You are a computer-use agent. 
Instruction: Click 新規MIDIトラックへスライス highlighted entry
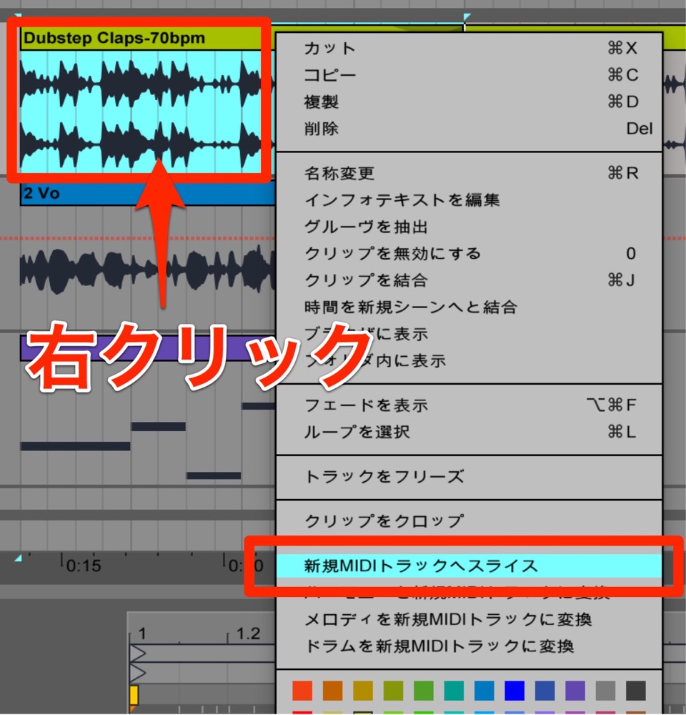[469, 566]
